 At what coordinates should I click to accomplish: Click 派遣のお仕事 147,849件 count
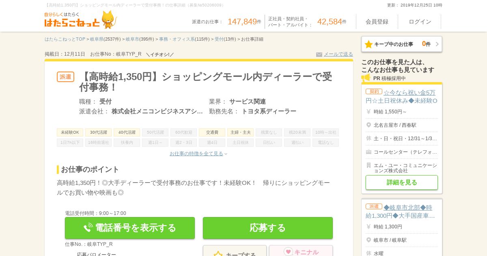226,22
